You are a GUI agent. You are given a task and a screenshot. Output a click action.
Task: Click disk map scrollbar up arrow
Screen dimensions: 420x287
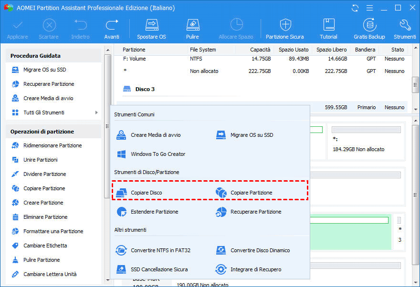(x=415, y=121)
